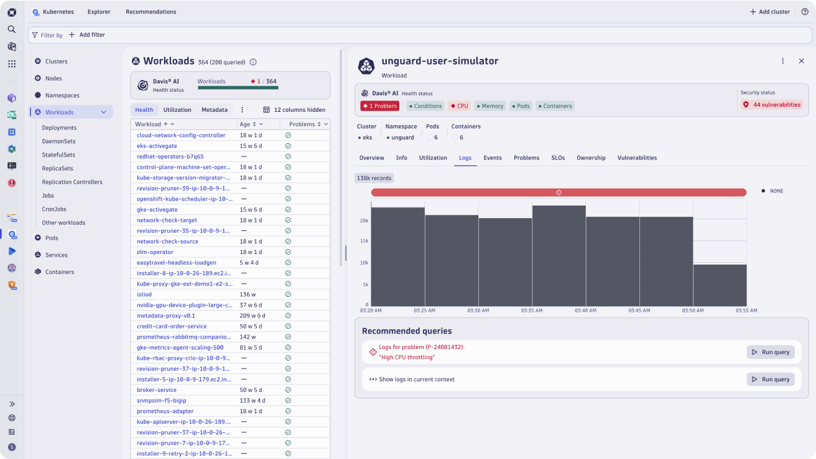Click the Workloads health progress bar
The height and width of the screenshot is (459, 816).
tap(238, 88)
